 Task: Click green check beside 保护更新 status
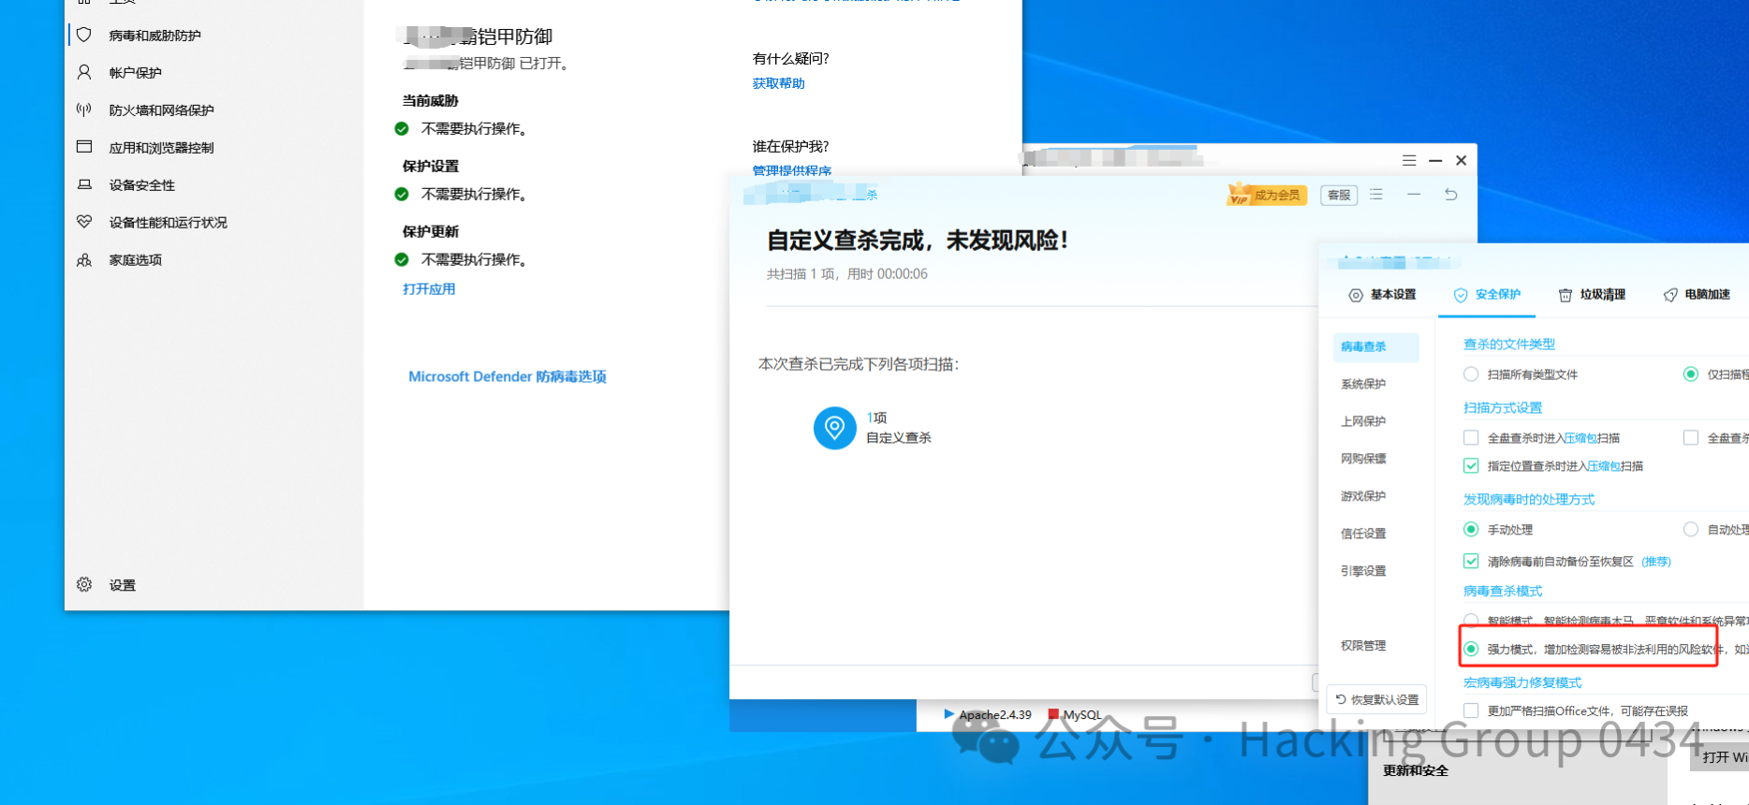click(x=402, y=259)
